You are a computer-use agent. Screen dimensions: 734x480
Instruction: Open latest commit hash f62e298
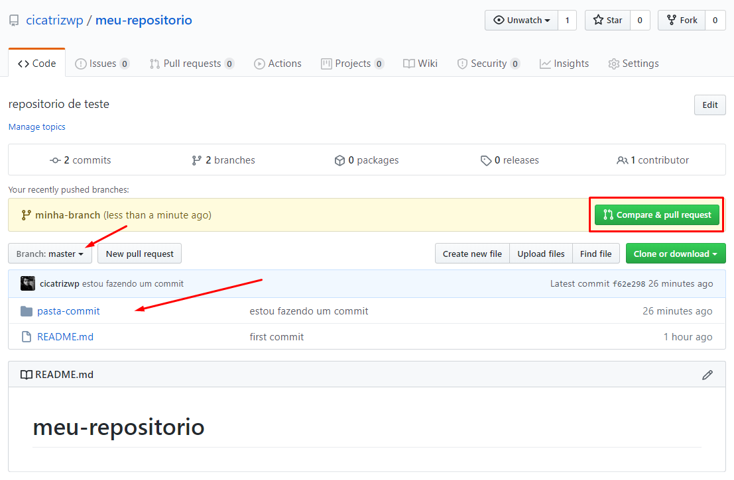coord(629,284)
